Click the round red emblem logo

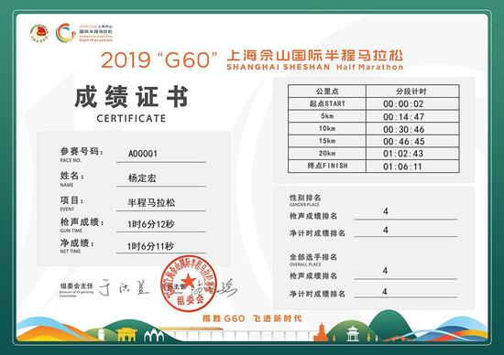click(x=38, y=33)
